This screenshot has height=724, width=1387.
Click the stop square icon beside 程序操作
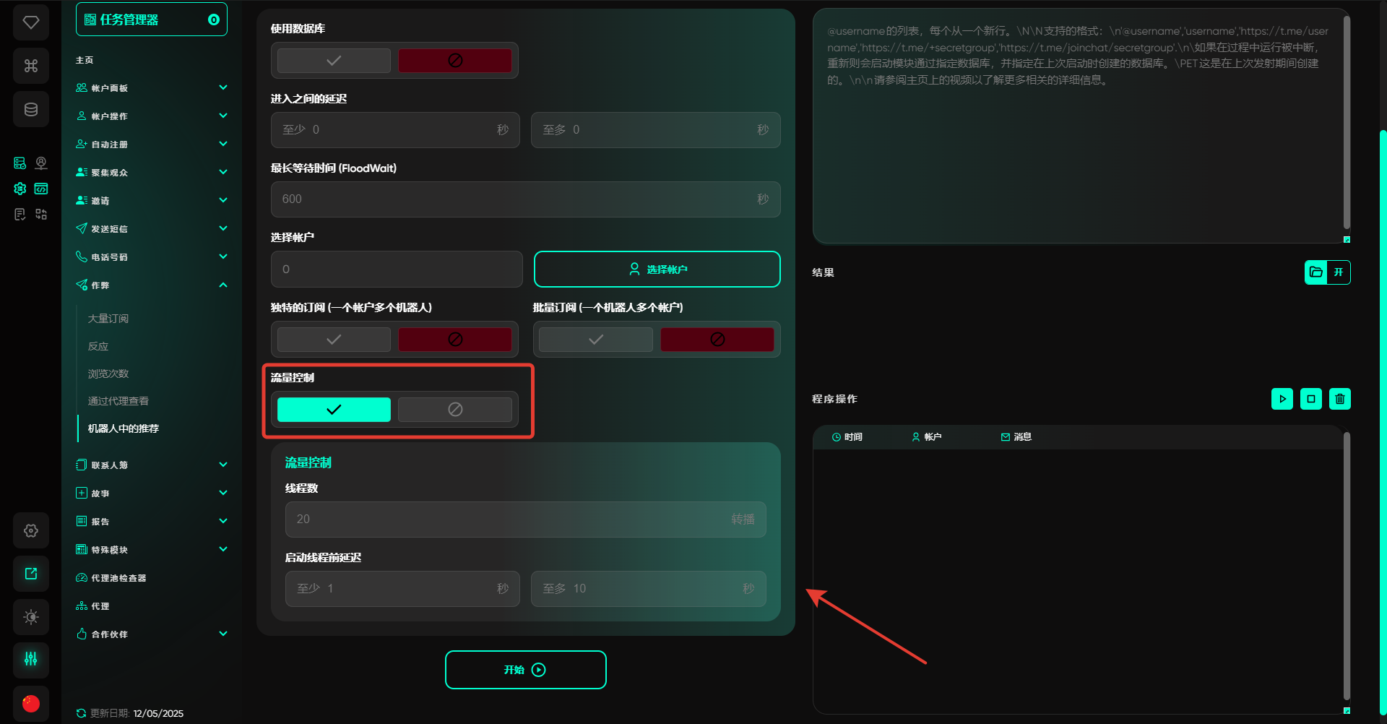pos(1311,399)
